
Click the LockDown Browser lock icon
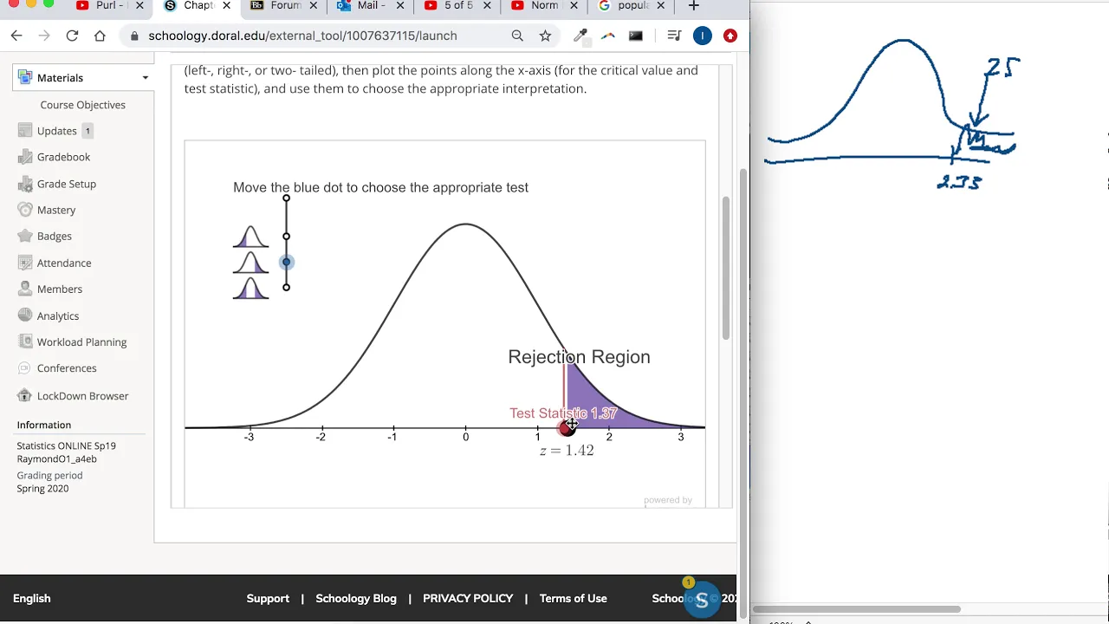click(x=25, y=396)
